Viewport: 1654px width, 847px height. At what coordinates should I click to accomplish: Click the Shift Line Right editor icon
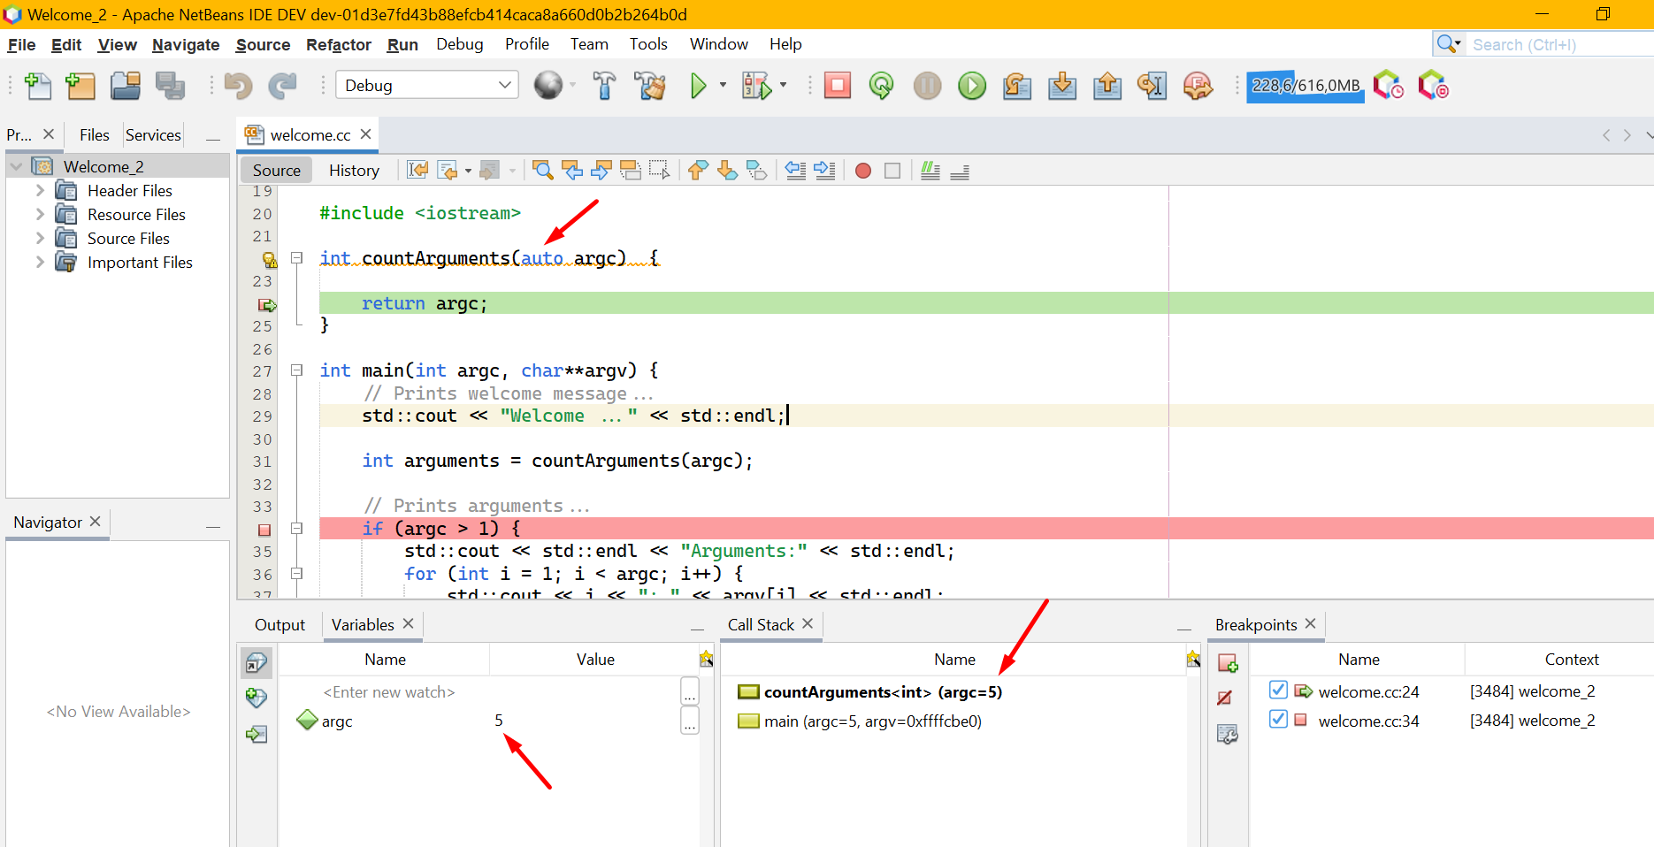click(824, 171)
